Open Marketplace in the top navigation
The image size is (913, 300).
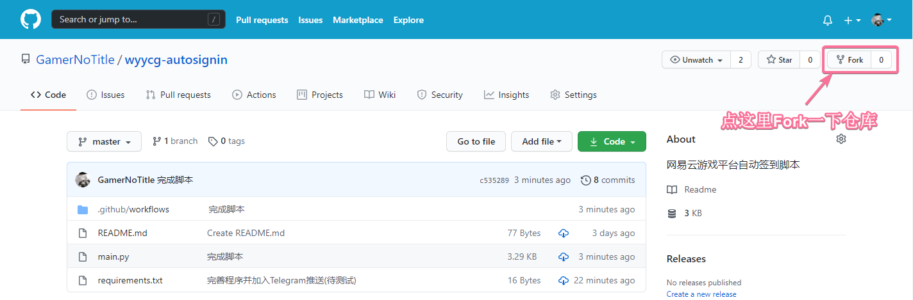click(x=358, y=20)
